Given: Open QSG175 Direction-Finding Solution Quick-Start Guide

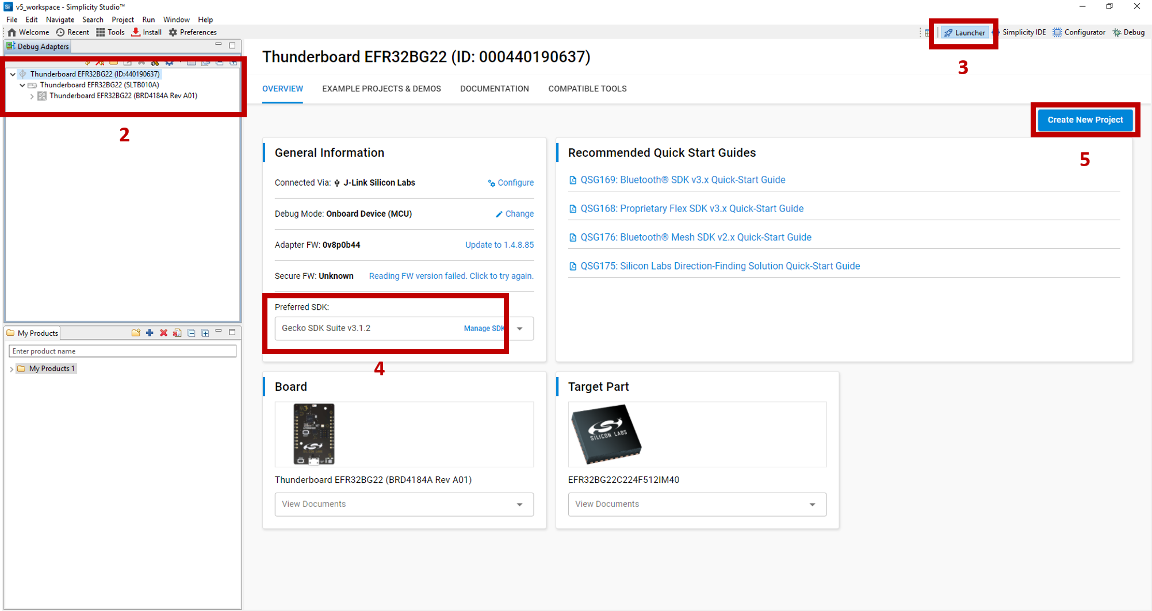Looking at the screenshot, I should [720, 266].
